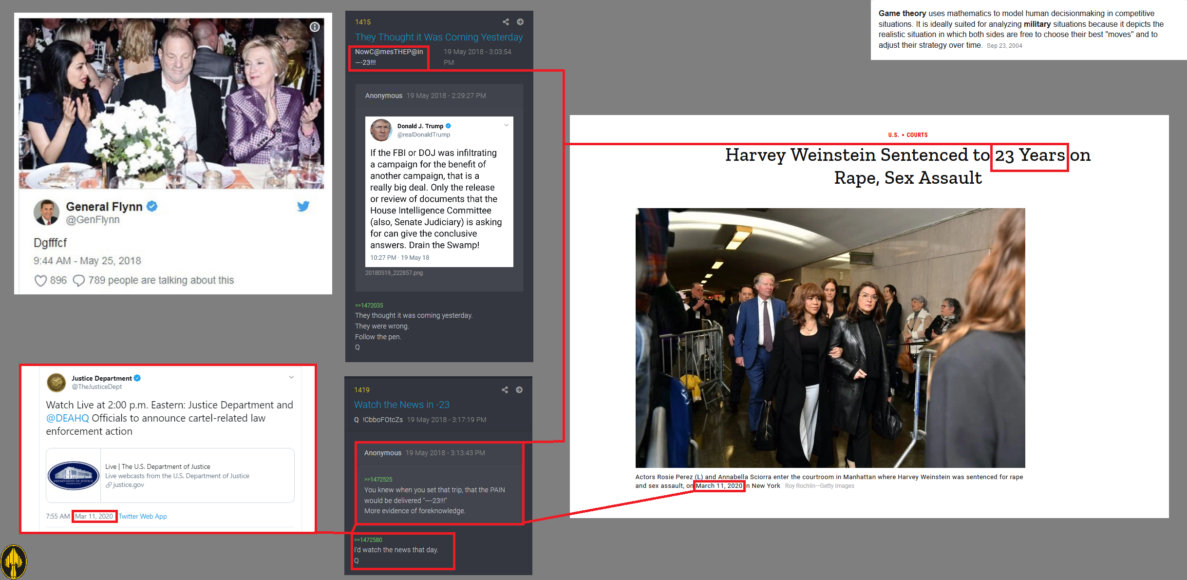Click the >>1472035 post reference
Viewport: 1187px width, 580px height.
pos(369,305)
